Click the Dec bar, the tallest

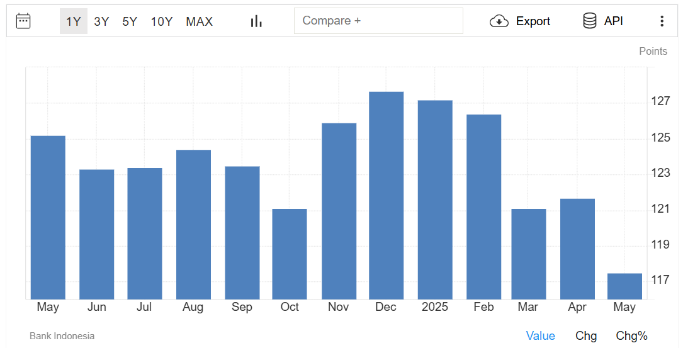pyautogui.click(x=387, y=196)
